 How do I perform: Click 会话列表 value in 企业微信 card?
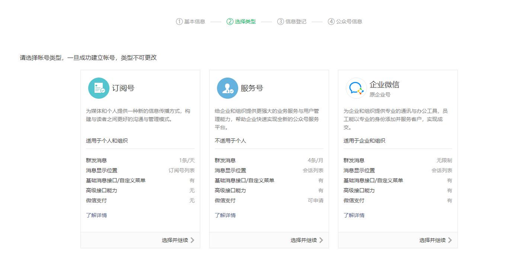(x=442, y=170)
